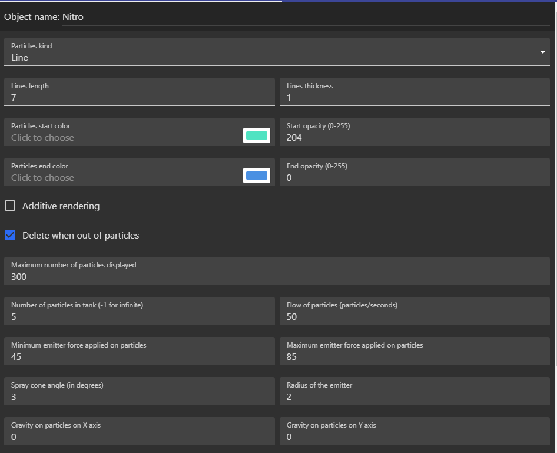Click the Lines length input field
557x453 pixels.
tap(139, 98)
